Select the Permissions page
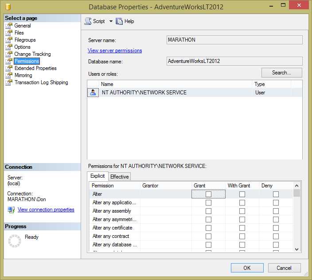Viewport: 312px width, 280px height. click(x=27, y=61)
